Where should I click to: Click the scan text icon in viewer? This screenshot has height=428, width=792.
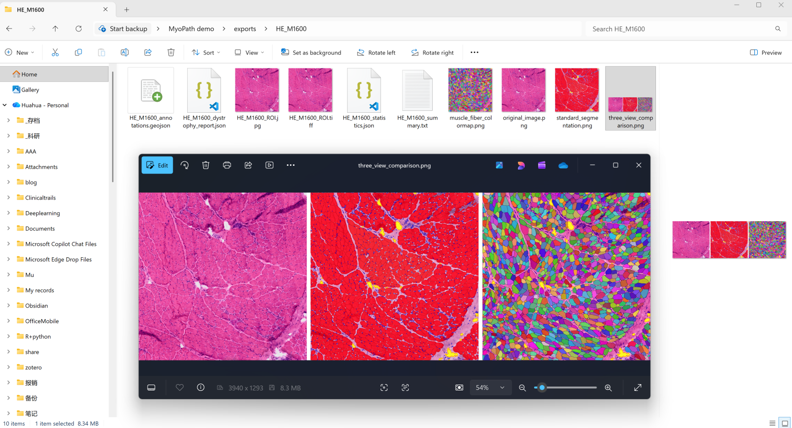click(x=405, y=388)
